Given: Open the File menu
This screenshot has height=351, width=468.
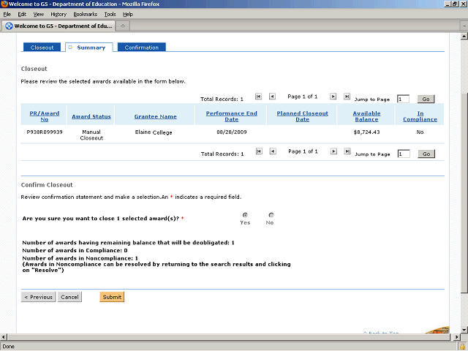Looking at the screenshot, I should click(x=7, y=15).
